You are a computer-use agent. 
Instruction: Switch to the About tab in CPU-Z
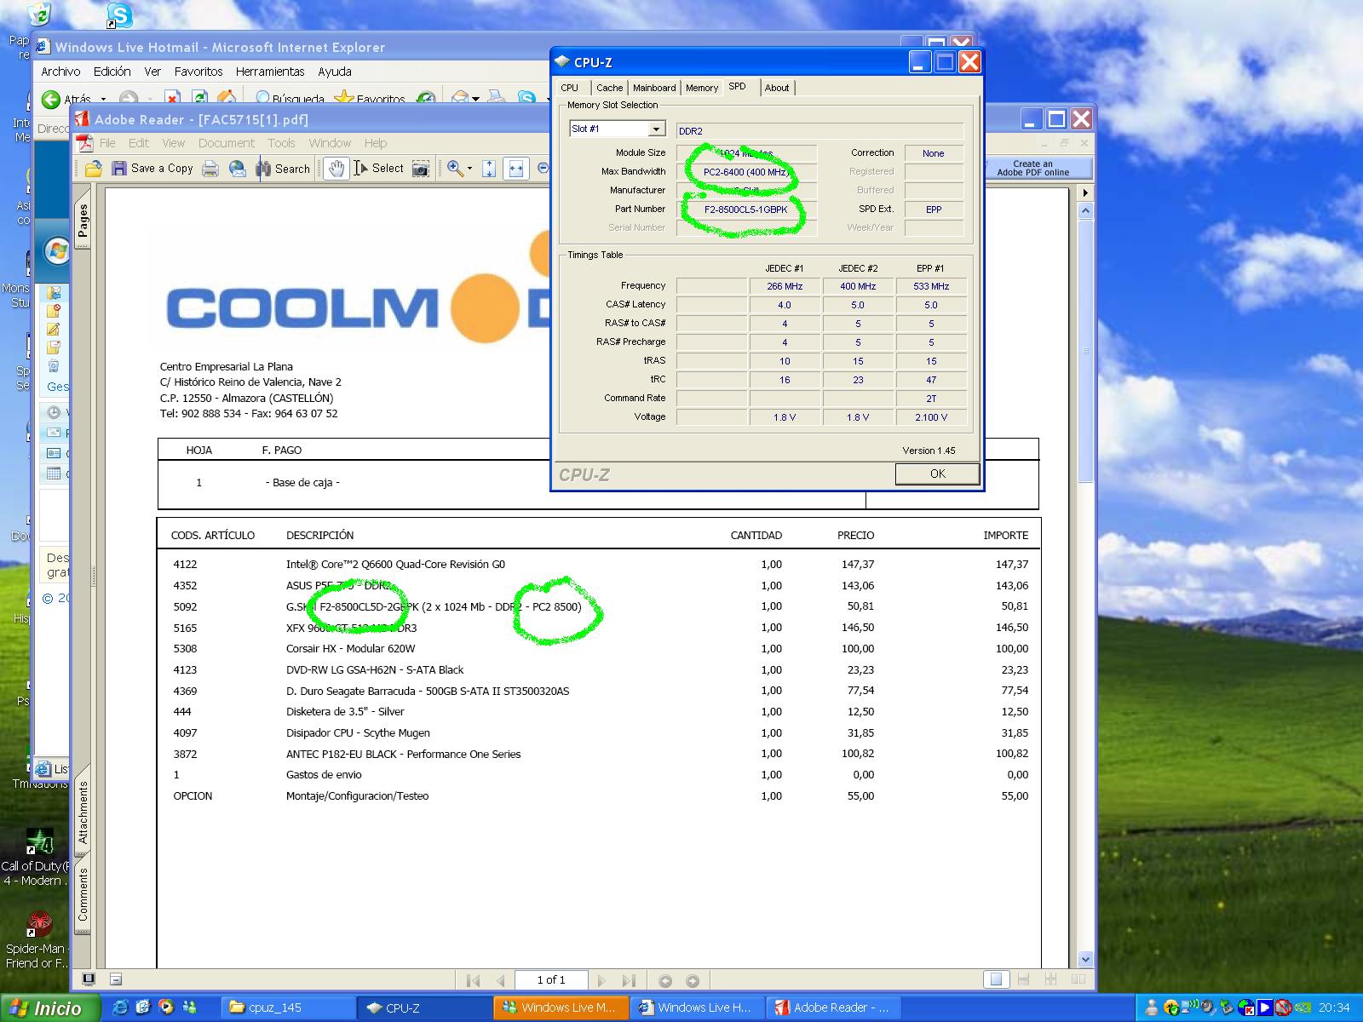776,88
